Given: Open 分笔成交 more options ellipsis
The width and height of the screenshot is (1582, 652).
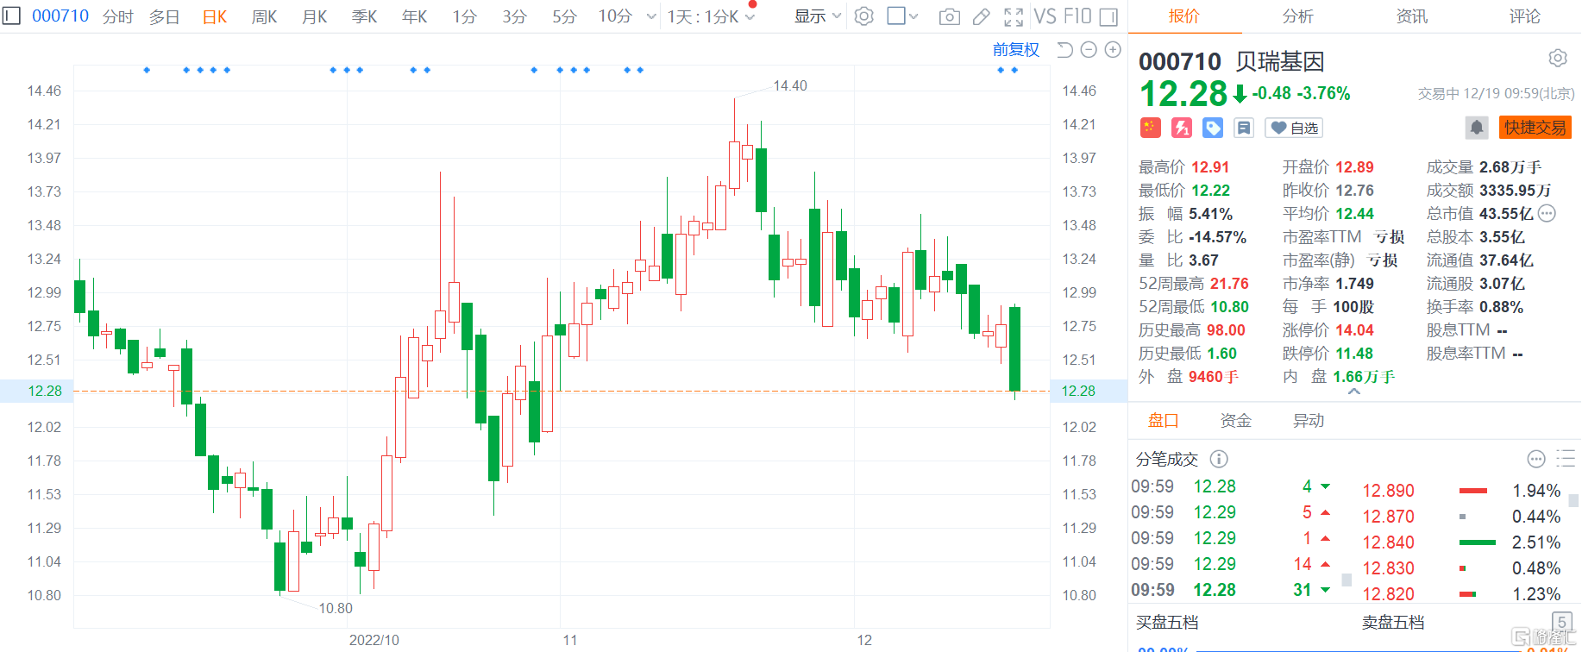Looking at the screenshot, I should (1536, 459).
